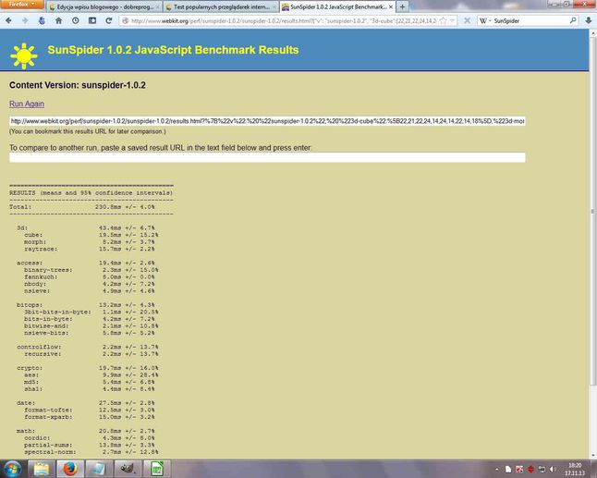
Task: Click the red X flag tray icon
Action: point(519,470)
